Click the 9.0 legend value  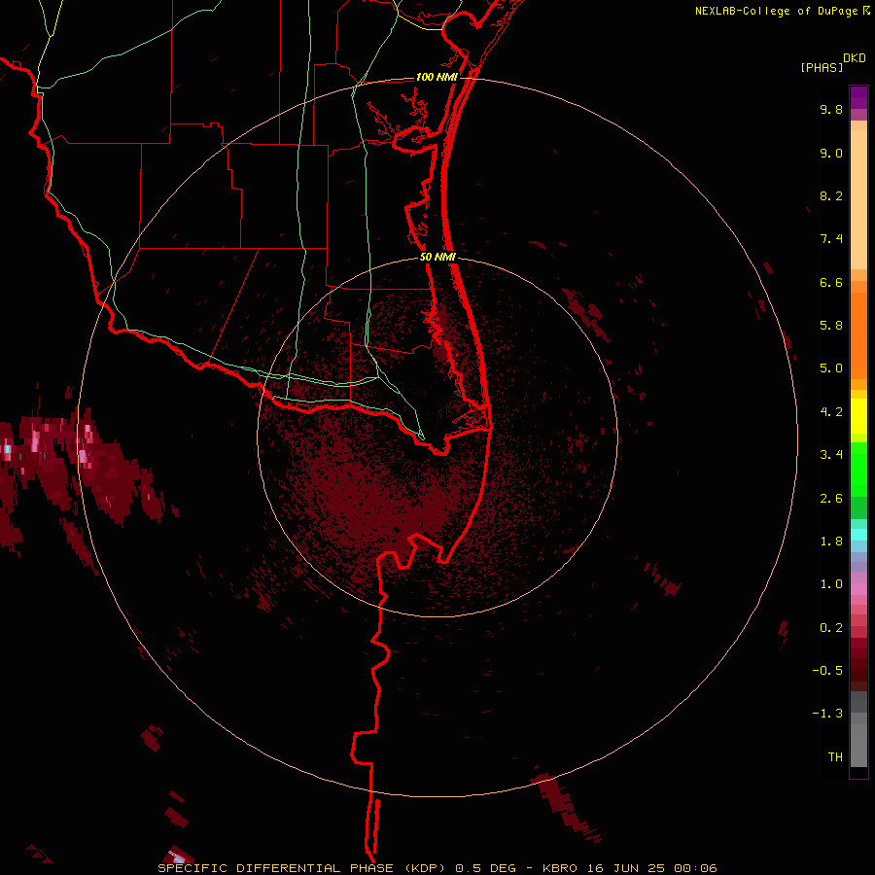coord(831,153)
